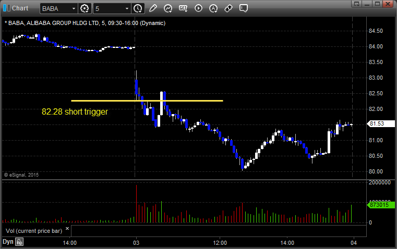Open the BABA symbol dropdown
The image size is (397, 249).
74,8
